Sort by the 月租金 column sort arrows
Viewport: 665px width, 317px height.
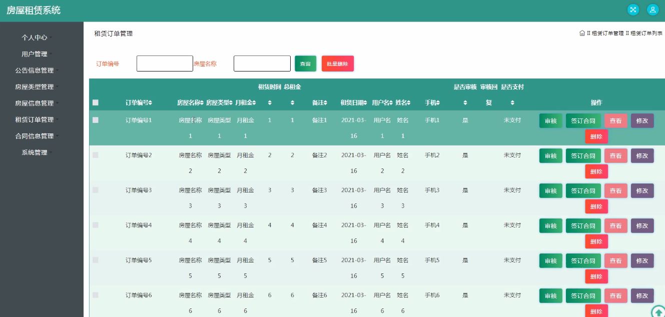254,102
